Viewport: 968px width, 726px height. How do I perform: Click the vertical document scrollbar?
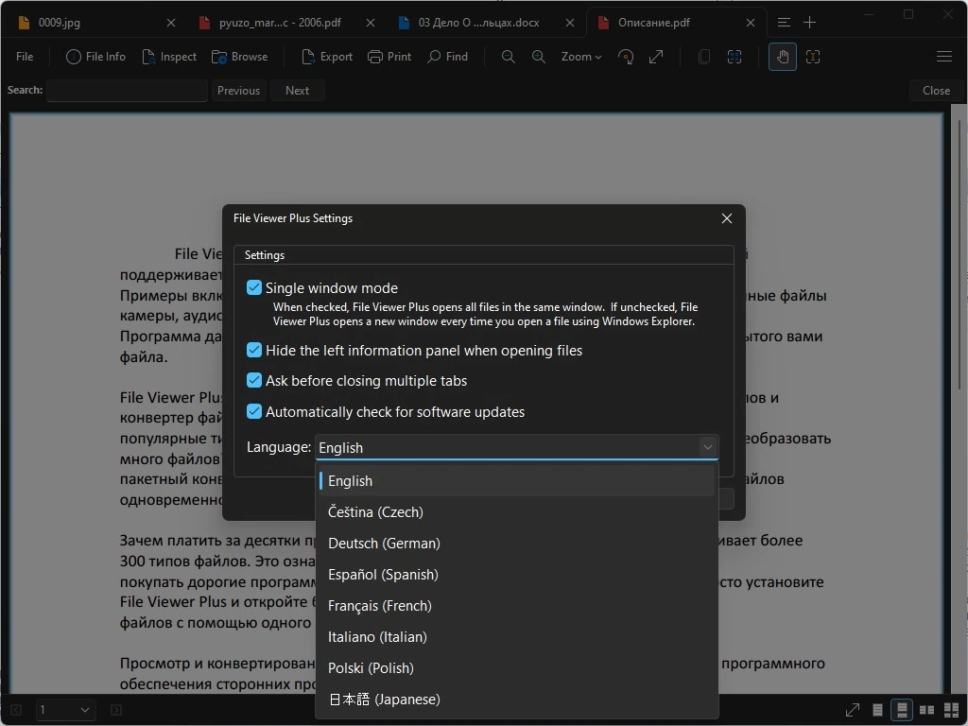(x=959, y=253)
